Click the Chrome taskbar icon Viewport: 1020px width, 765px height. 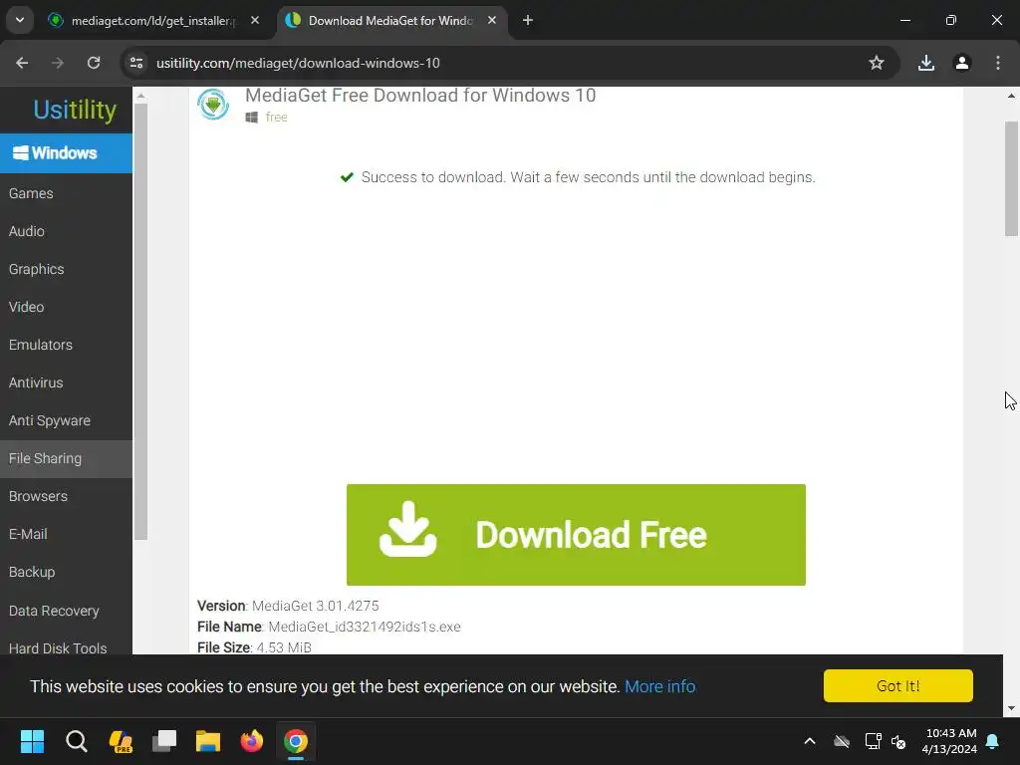295,741
